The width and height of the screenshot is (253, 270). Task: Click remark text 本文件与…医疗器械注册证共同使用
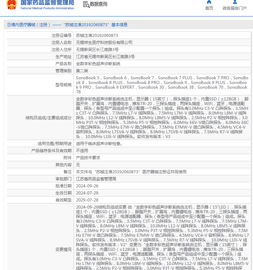(x=131, y=172)
